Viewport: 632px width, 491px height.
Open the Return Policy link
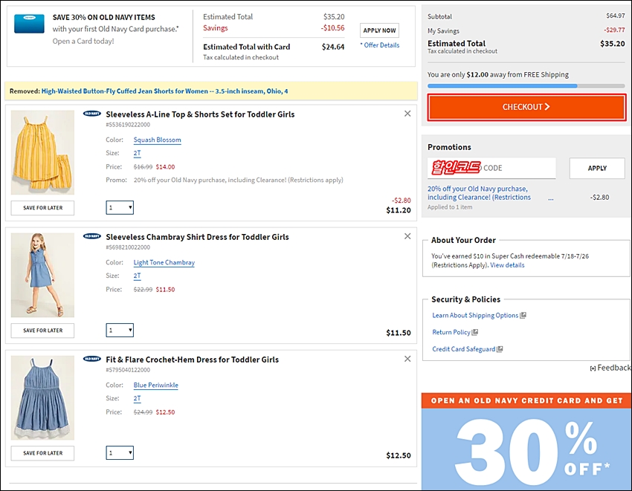click(451, 332)
